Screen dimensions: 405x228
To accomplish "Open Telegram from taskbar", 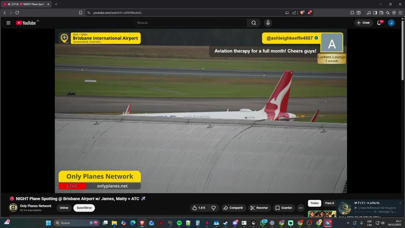I will click(328, 223).
